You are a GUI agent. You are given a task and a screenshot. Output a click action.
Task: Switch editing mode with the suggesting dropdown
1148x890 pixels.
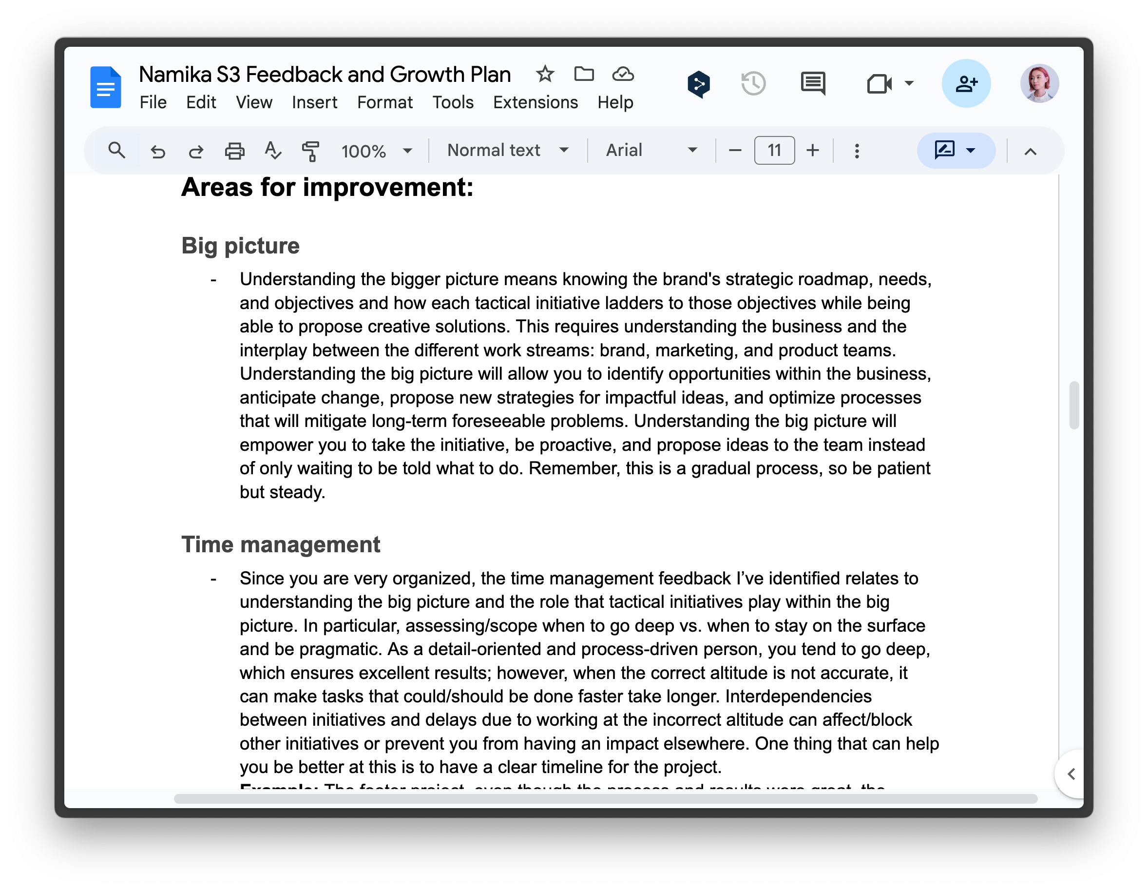pos(956,150)
